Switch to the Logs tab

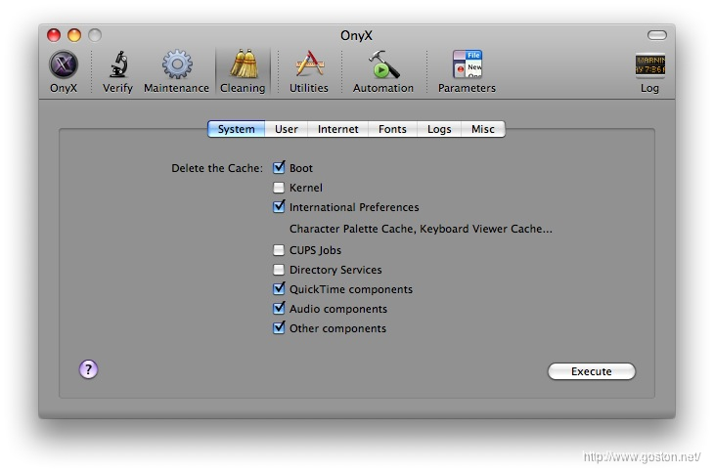439,129
